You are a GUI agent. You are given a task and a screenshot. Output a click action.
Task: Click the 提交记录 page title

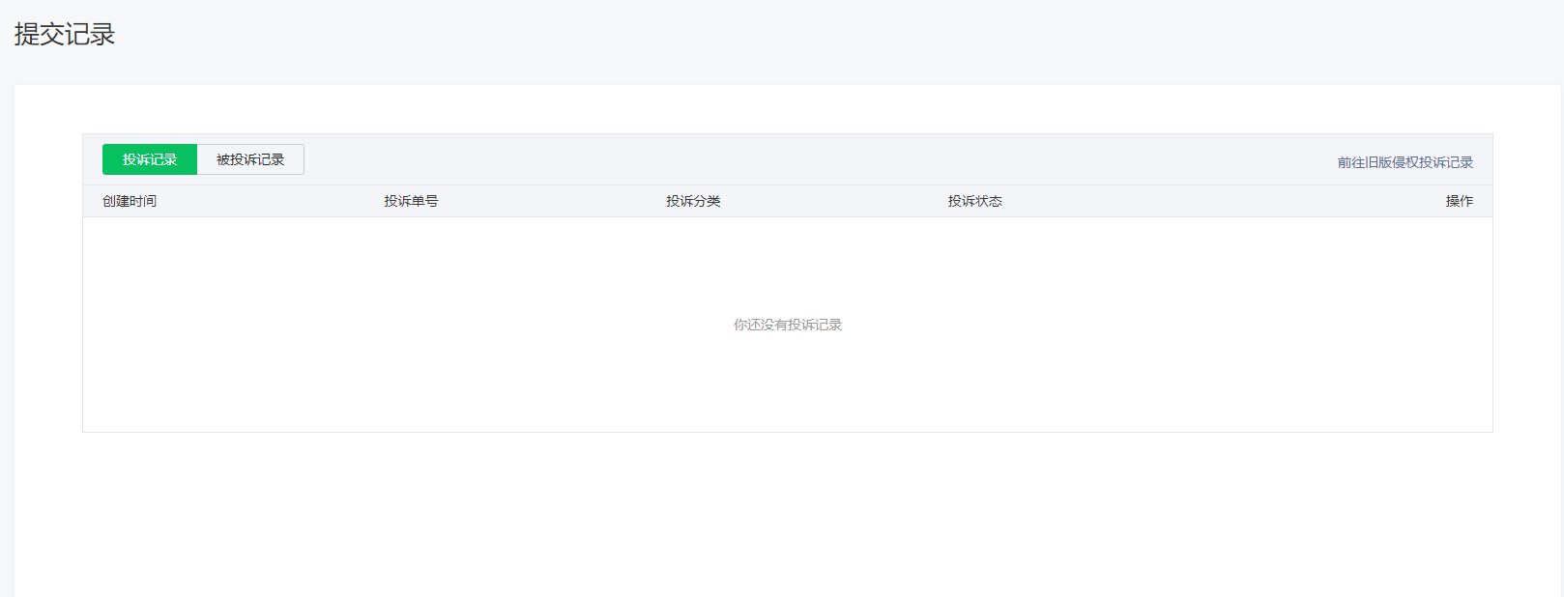tap(65, 34)
